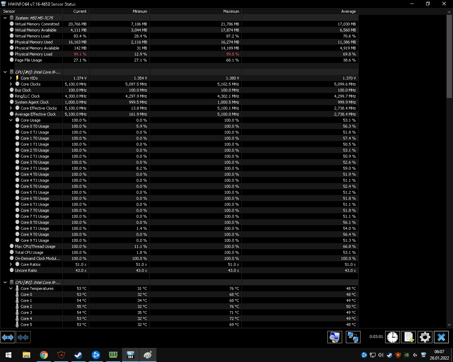Select the Core 2 temperature row

pos(179,306)
